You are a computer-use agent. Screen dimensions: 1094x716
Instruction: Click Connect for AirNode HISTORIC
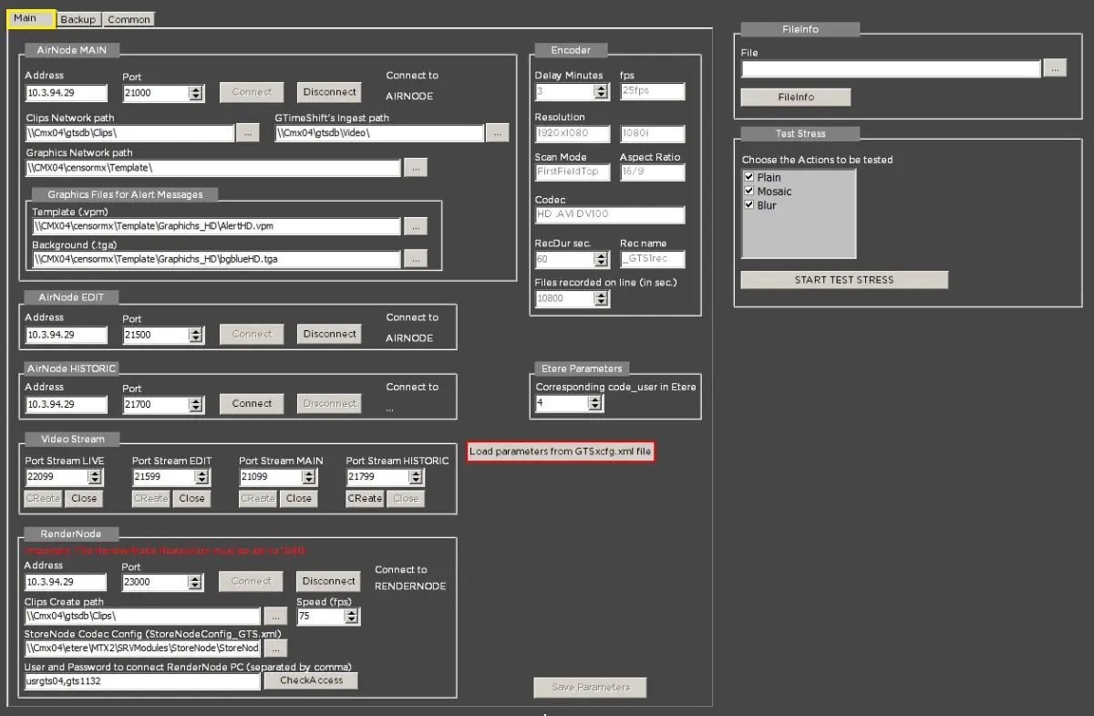tap(252, 403)
